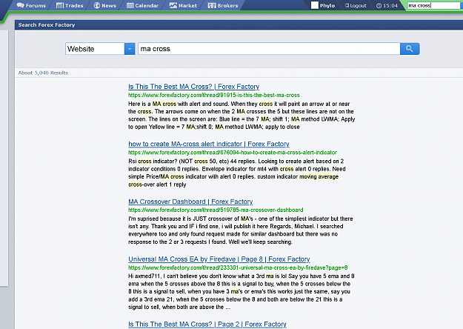Open the Market tab
The width and height of the screenshot is (463, 329).
(183, 6)
